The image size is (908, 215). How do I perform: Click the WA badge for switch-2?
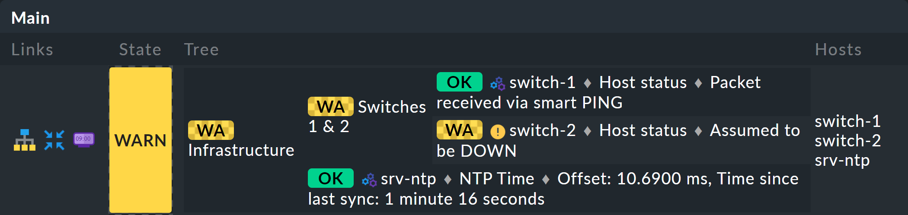(459, 130)
